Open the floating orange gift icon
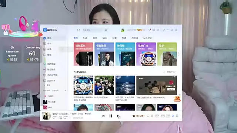This screenshot has width=237, height=133. click(x=177, y=99)
